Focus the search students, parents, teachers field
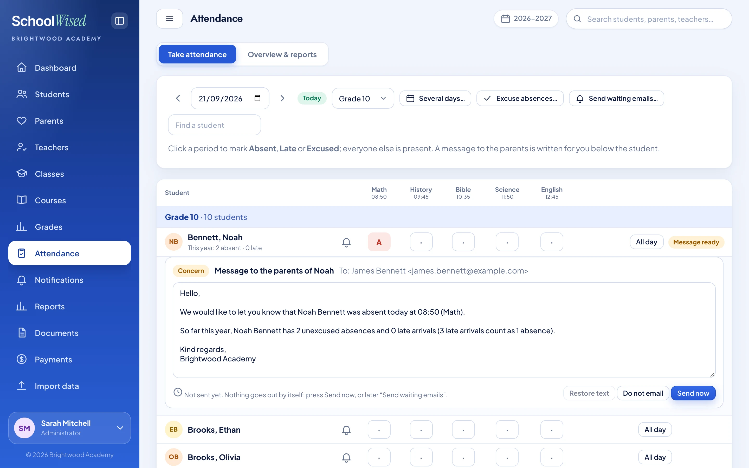 649,19
